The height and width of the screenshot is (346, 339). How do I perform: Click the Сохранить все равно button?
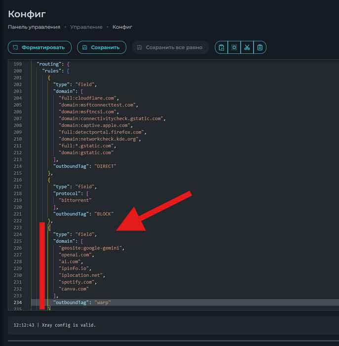click(170, 47)
